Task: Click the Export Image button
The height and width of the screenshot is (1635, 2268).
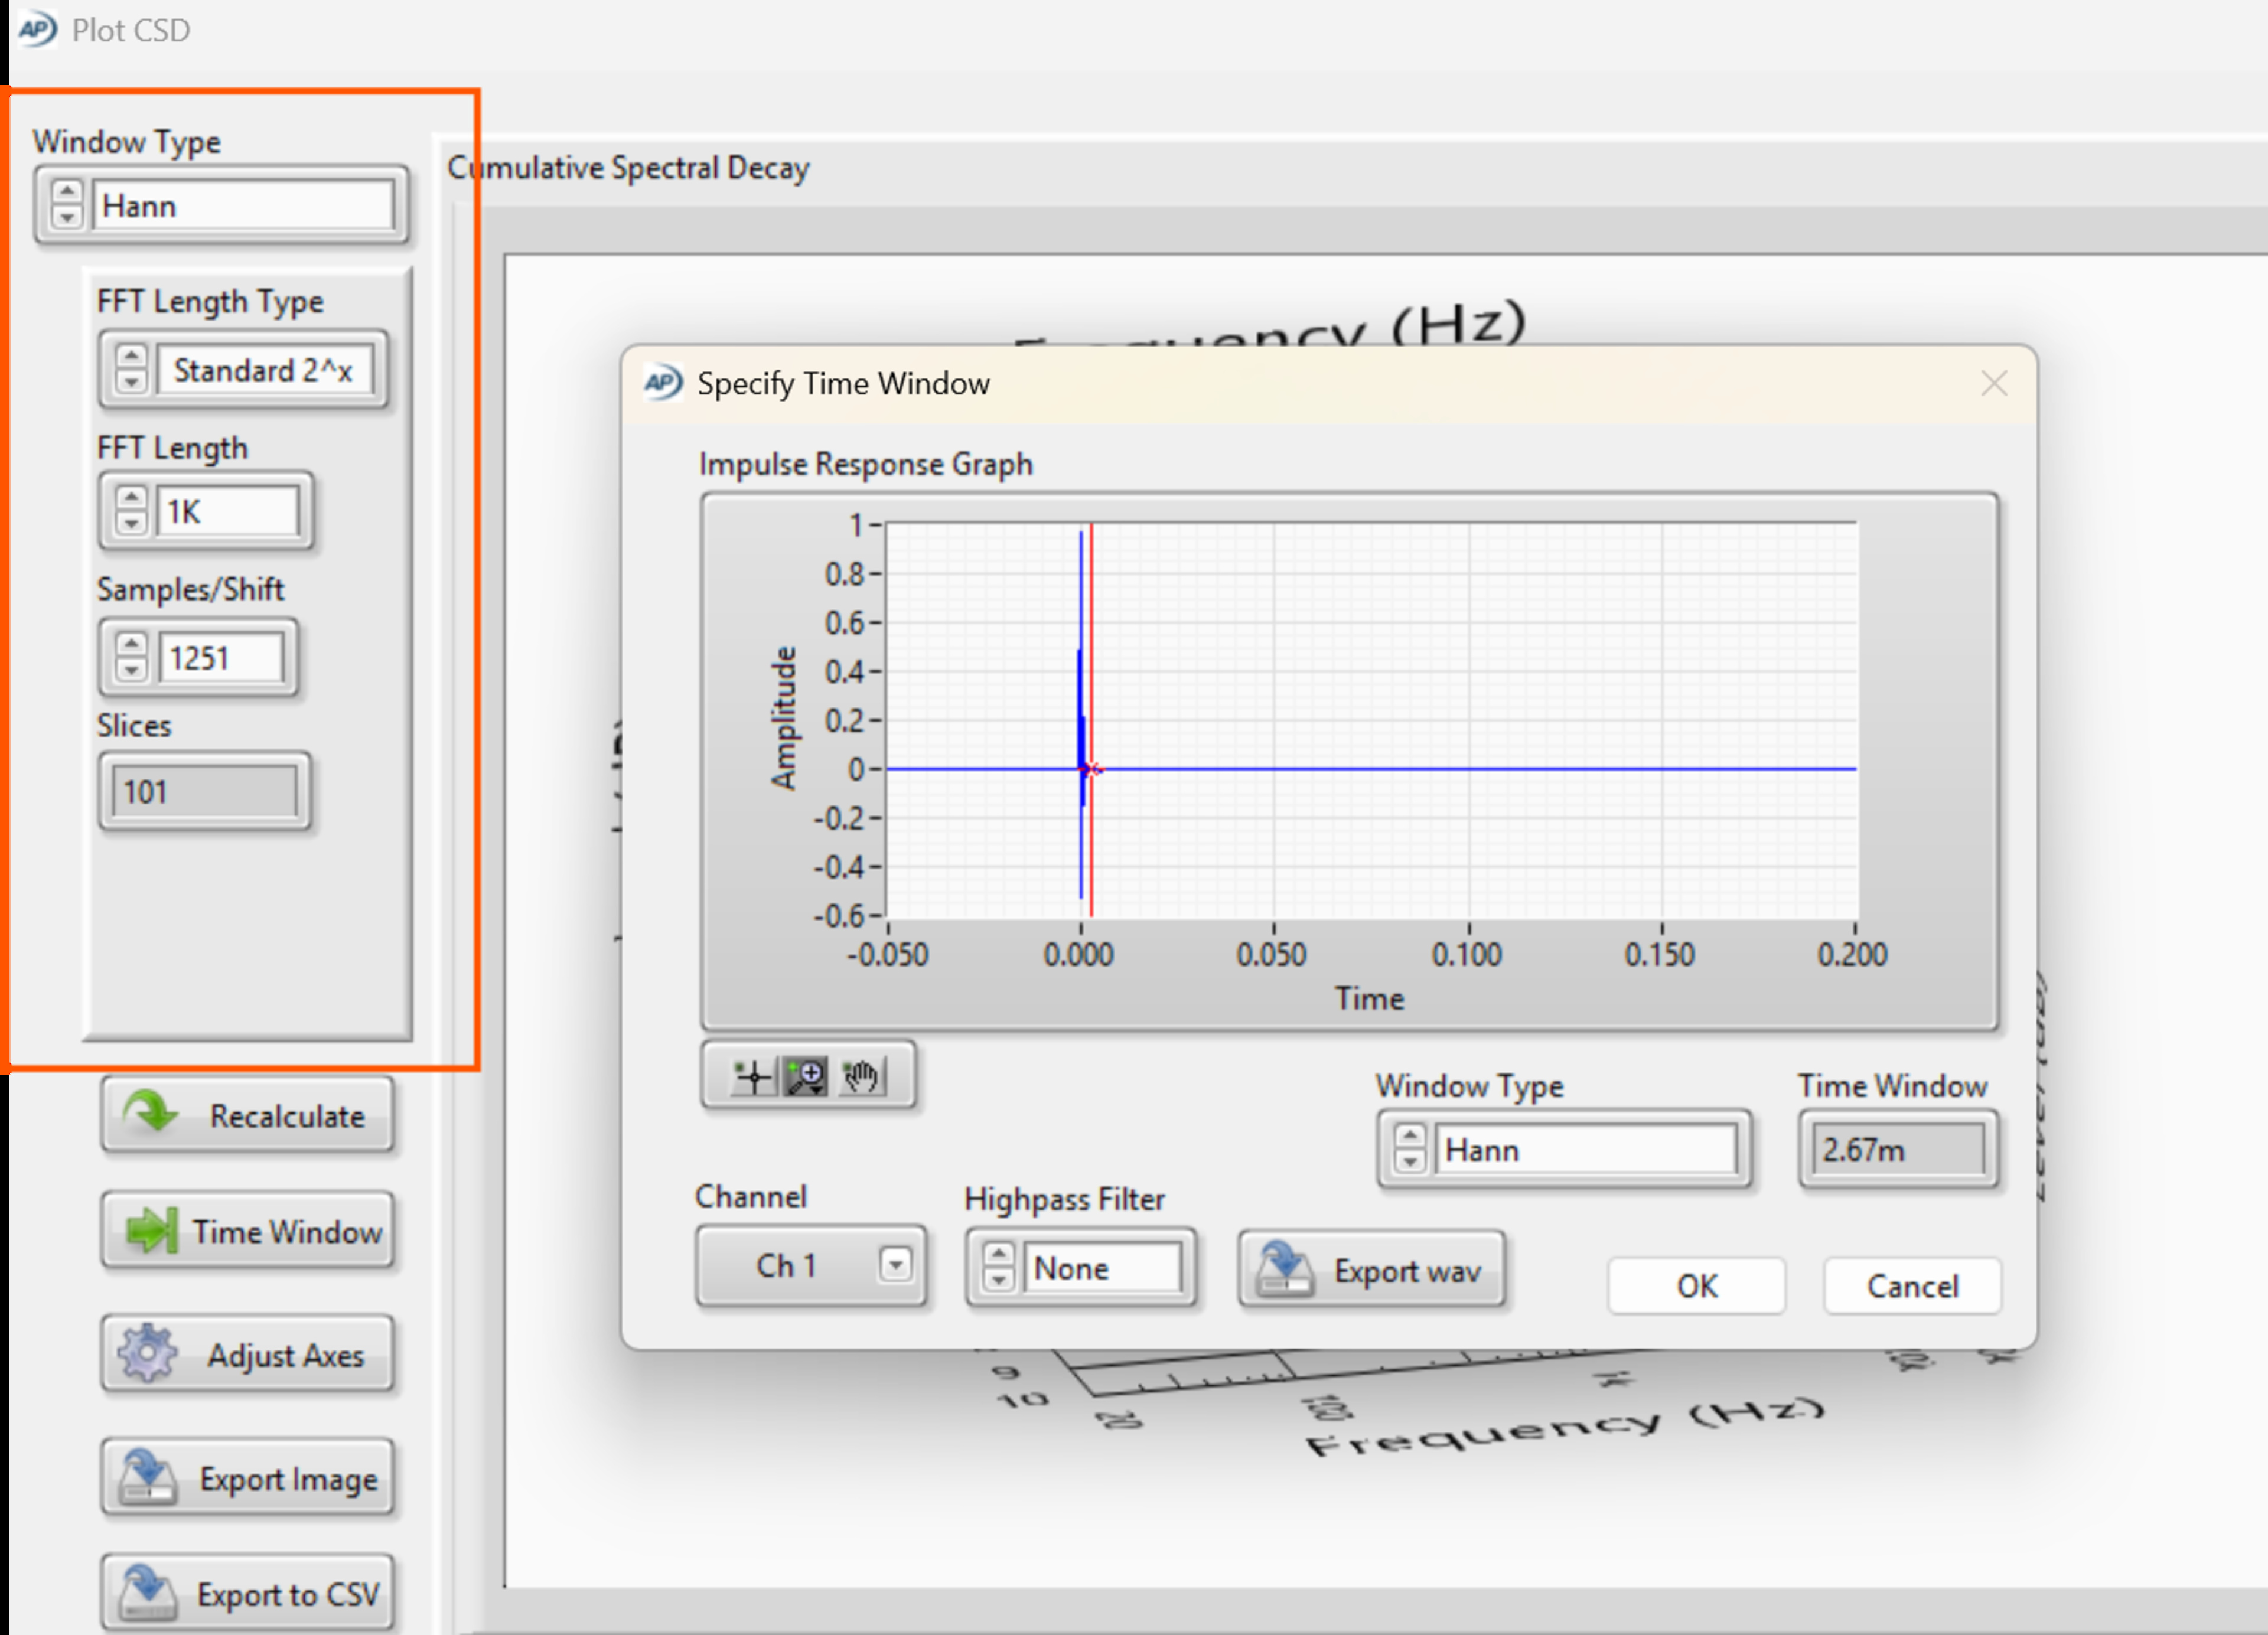Action: [x=247, y=1478]
